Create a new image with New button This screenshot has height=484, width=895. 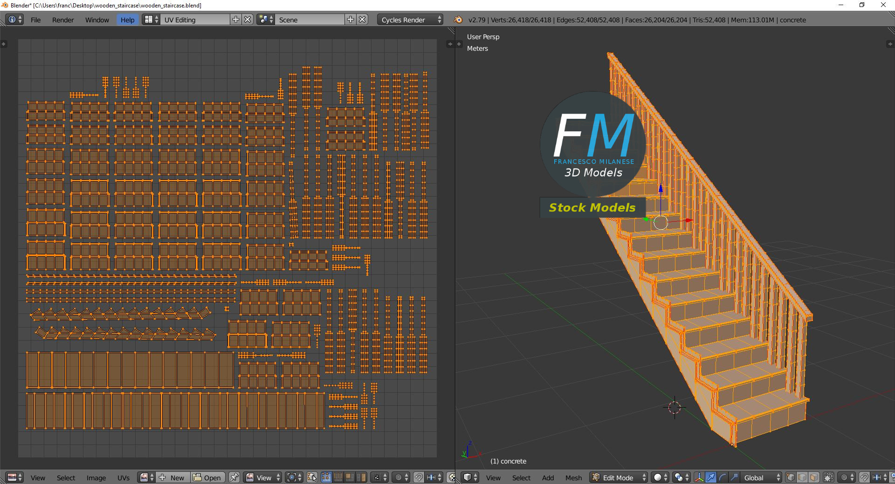click(x=173, y=477)
